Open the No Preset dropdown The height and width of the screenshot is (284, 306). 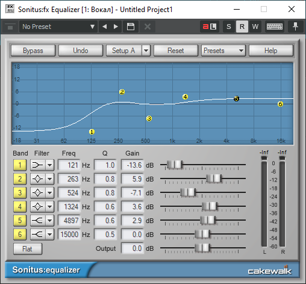tap(58, 27)
